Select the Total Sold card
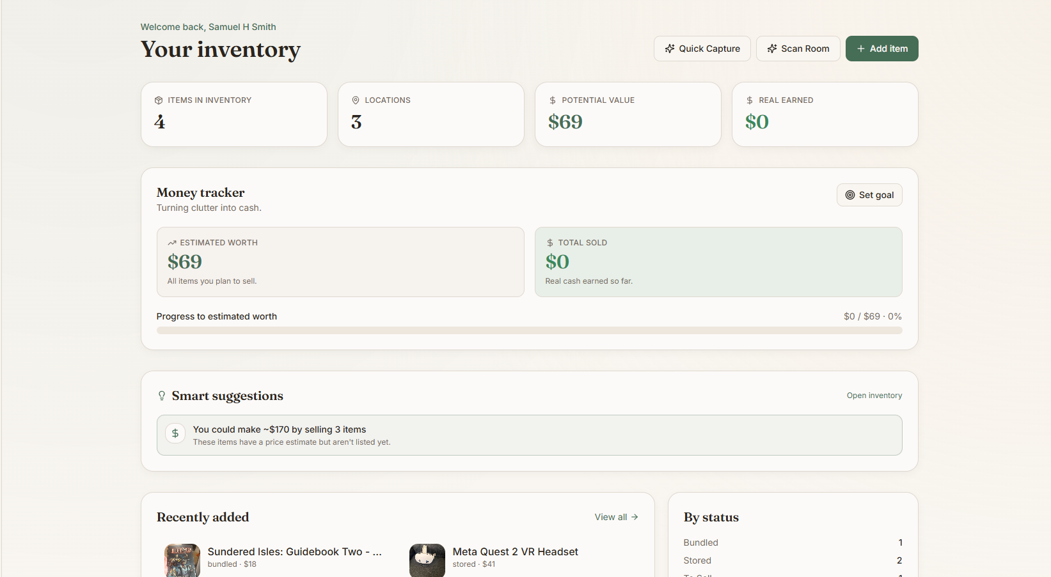The width and height of the screenshot is (1051, 577). tap(718, 262)
